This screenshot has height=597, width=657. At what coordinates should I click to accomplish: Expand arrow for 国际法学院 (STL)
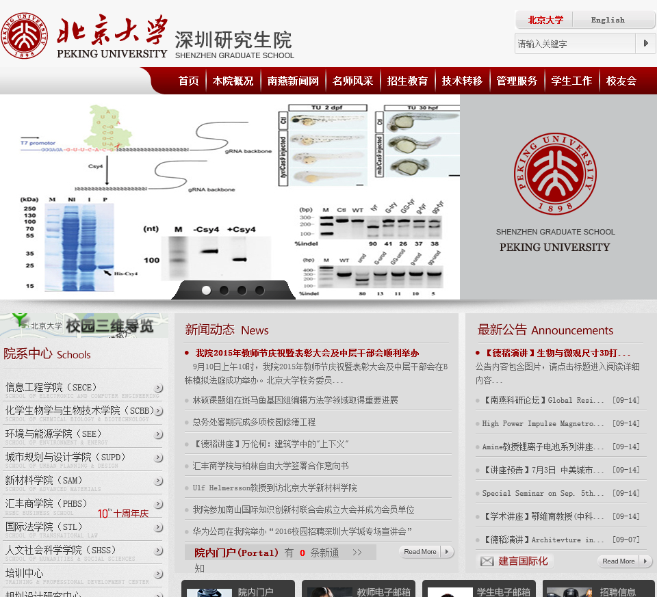(x=158, y=527)
